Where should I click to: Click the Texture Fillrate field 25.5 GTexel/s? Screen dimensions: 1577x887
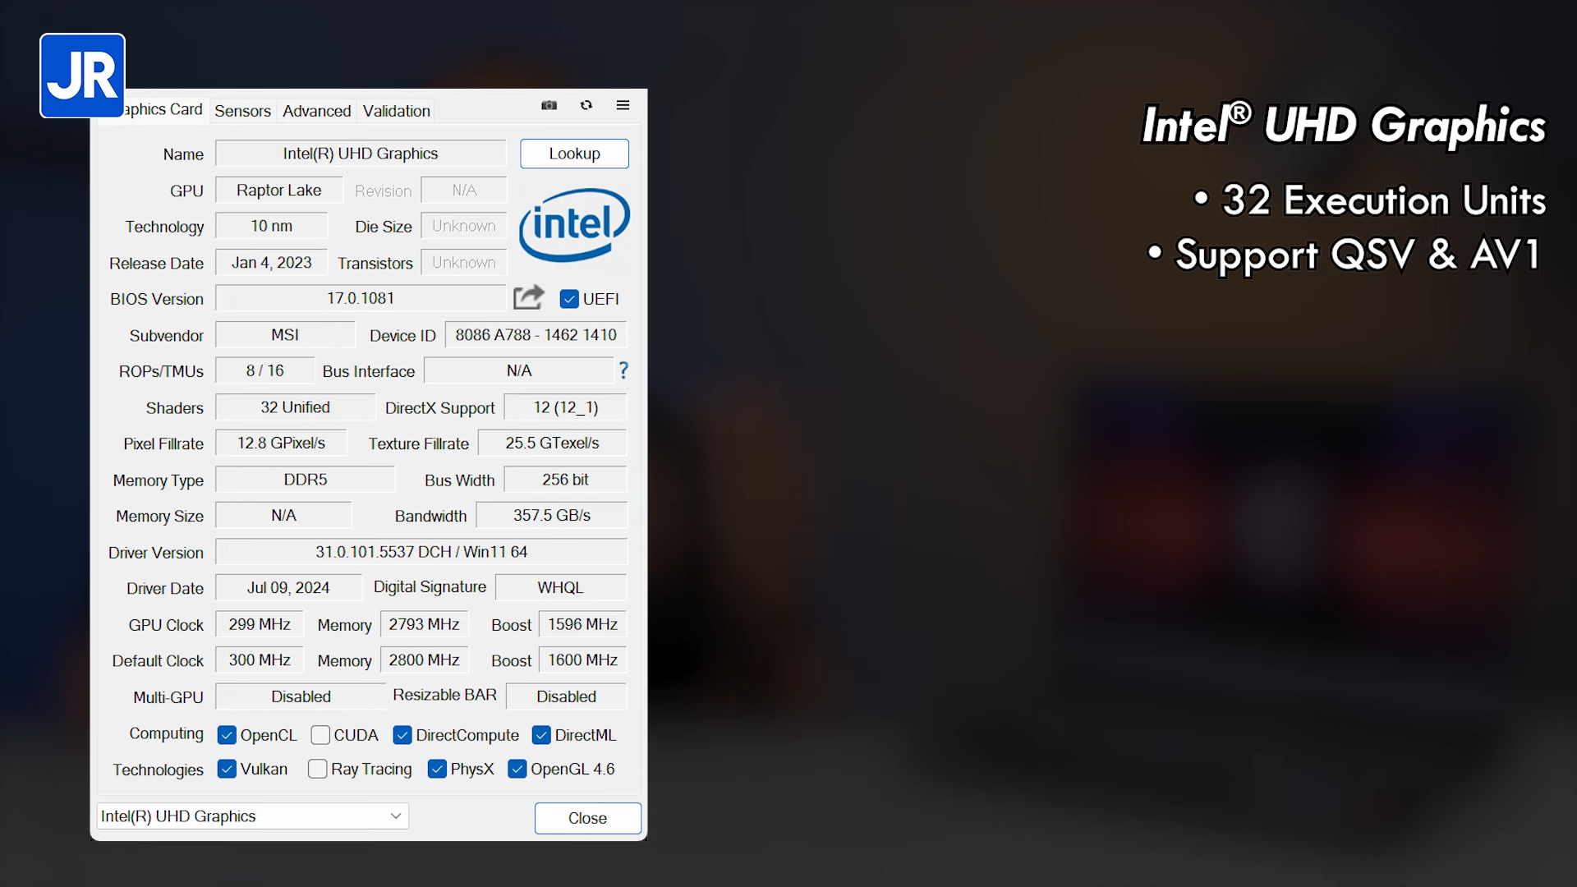pyautogui.click(x=552, y=443)
